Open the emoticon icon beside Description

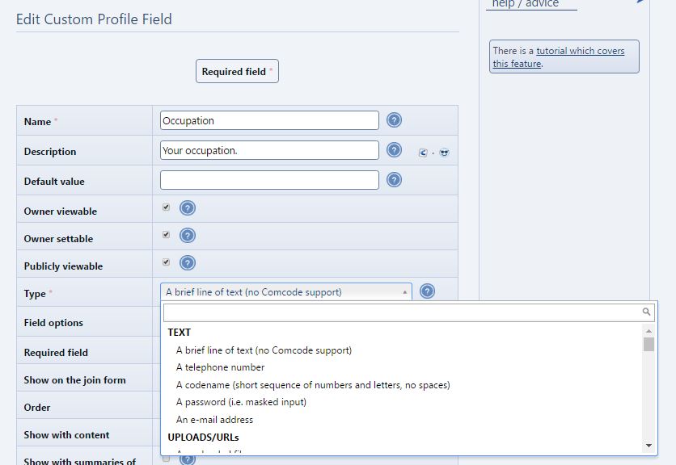(x=444, y=153)
